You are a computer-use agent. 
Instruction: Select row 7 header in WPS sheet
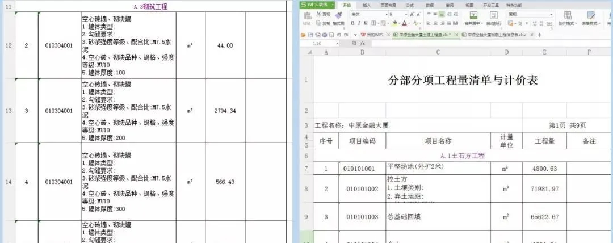point(306,169)
